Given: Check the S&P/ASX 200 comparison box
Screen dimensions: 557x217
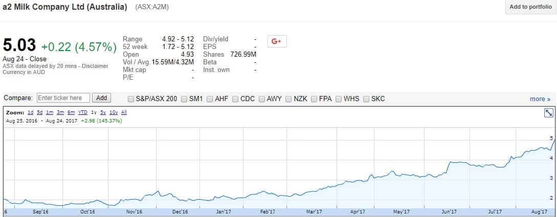Looking at the screenshot, I should [131, 99].
